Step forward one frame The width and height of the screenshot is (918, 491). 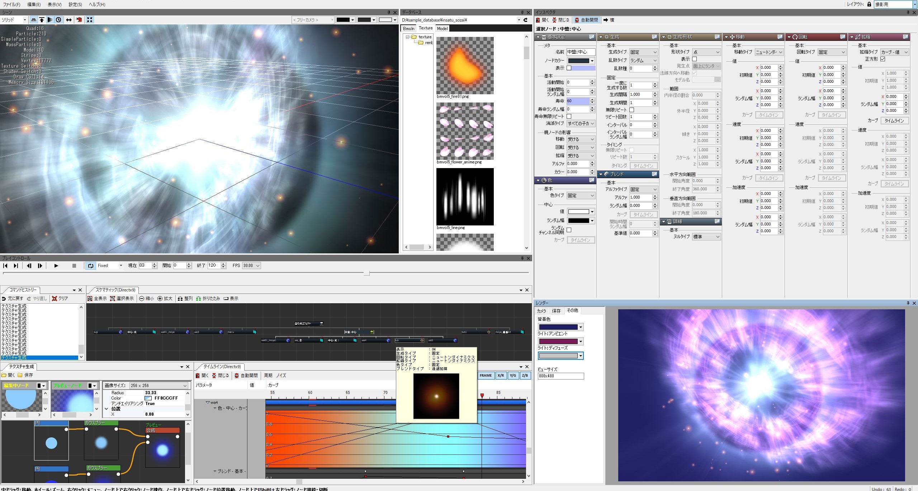tap(40, 266)
